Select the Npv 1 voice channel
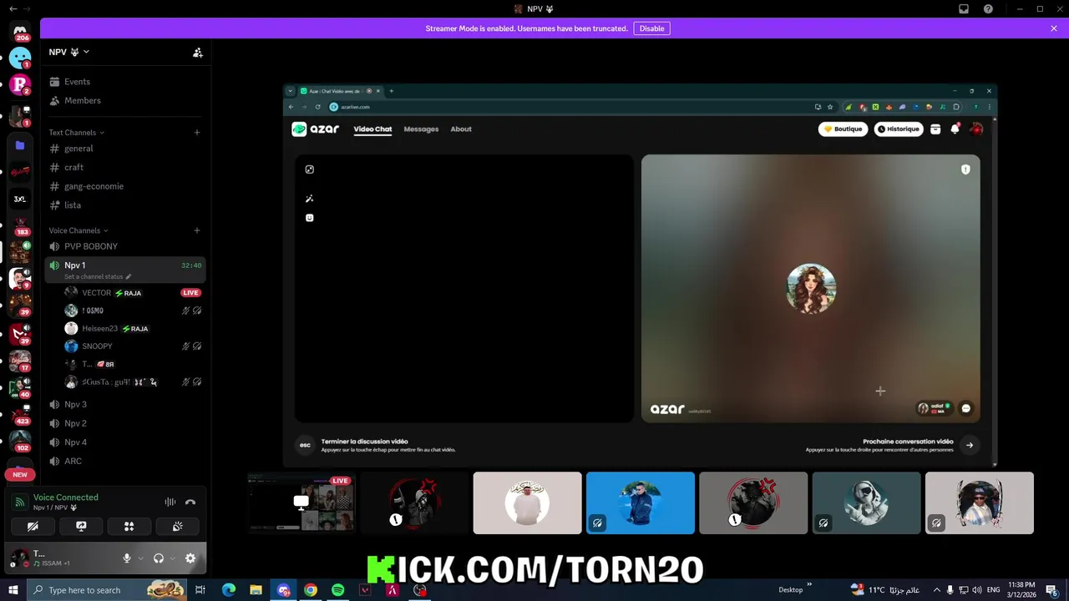The width and height of the screenshot is (1069, 601). [x=125, y=270]
